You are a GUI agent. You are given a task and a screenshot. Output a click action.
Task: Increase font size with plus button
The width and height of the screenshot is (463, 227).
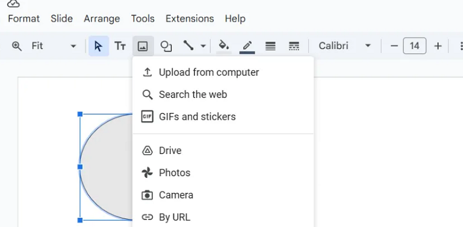438,46
